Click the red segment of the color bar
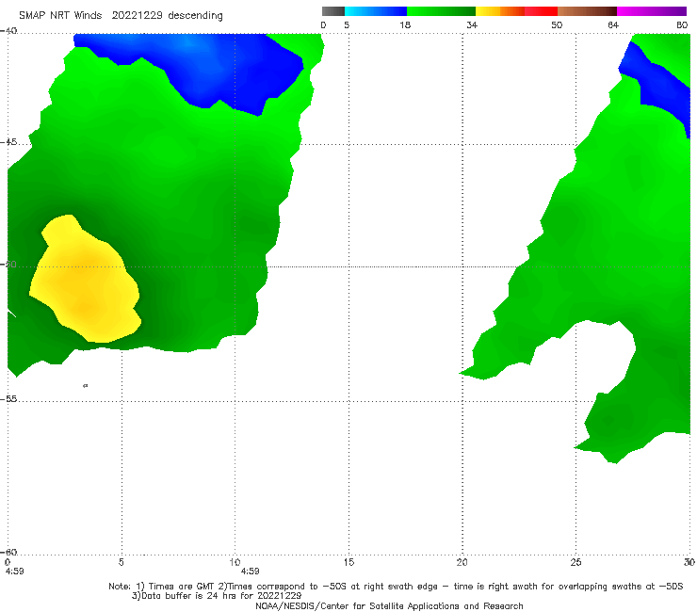 [x=541, y=11]
